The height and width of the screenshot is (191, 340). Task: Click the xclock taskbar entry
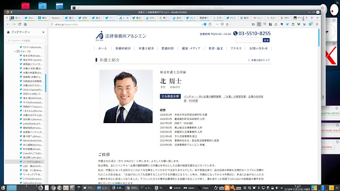[x=175, y=188]
